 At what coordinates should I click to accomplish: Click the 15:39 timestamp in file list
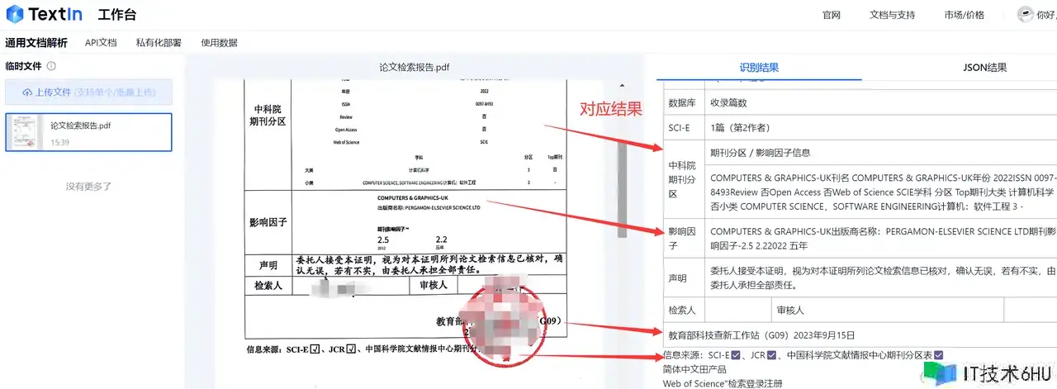pyautogui.click(x=59, y=142)
